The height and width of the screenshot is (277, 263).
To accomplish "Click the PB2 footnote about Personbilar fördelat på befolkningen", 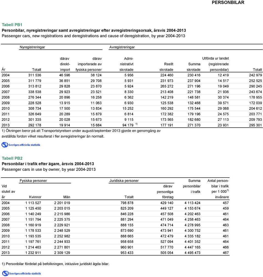I will 56,264.
